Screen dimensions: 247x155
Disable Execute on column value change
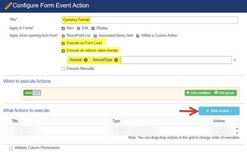[x=63, y=51]
